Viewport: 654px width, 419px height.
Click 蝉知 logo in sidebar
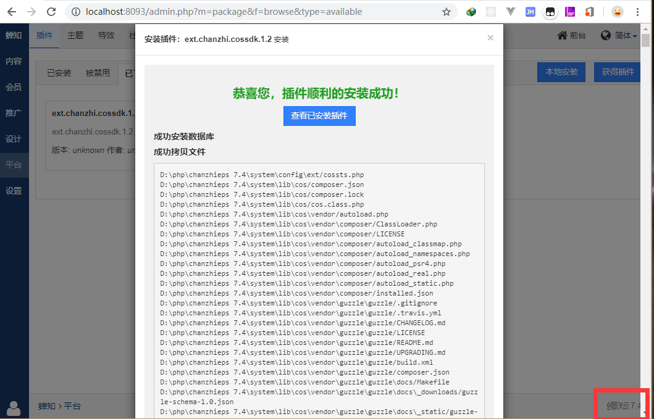tap(14, 35)
